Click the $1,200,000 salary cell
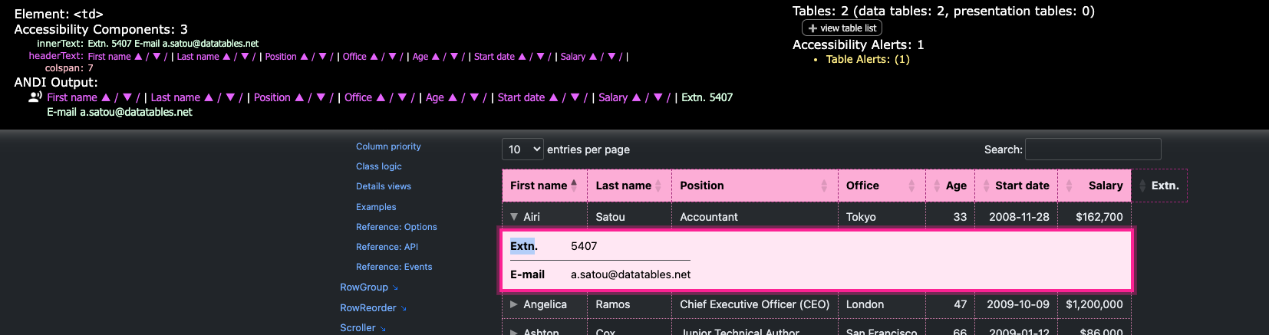The width and height of the screenshot is (1269, 335). [x=1094, y=304]
